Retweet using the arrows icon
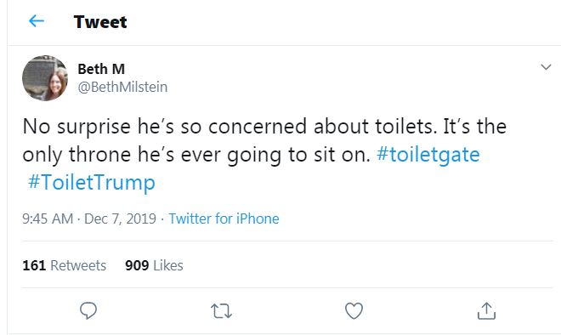 [x=221, y=310]
